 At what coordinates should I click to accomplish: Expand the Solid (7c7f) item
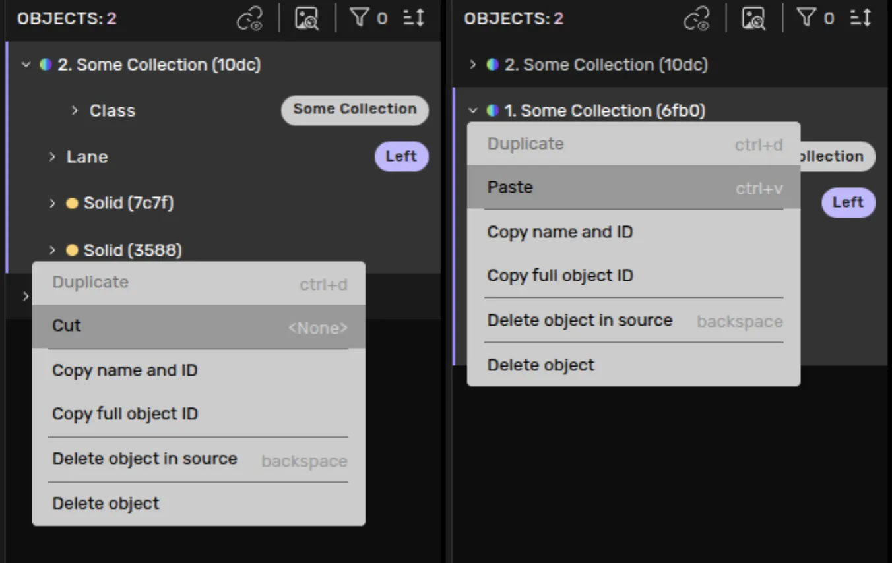[52, 203]
